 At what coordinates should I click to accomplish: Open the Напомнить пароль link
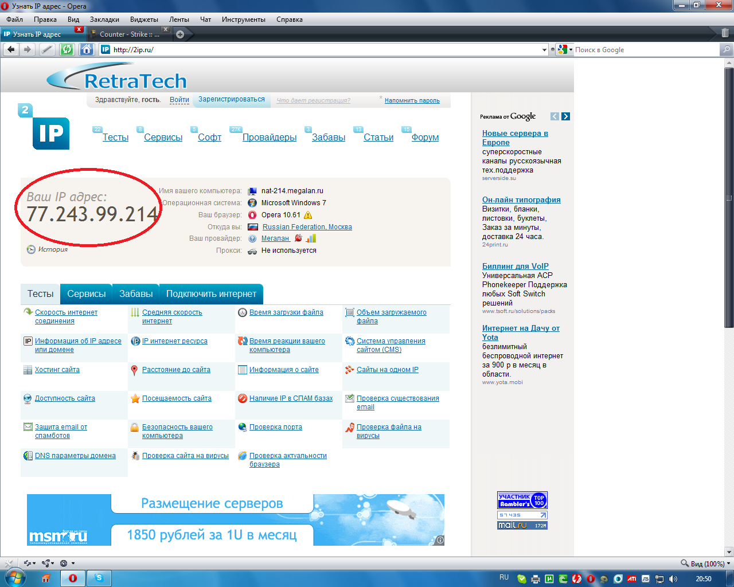coord(412,101)
